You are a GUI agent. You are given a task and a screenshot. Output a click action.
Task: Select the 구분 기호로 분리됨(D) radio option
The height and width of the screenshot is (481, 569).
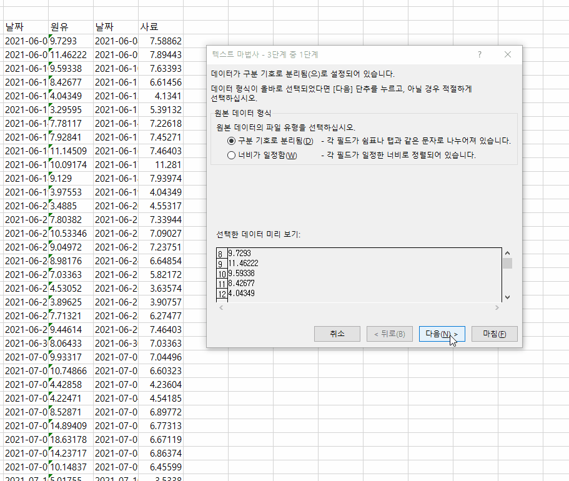(x=270, y=141)
